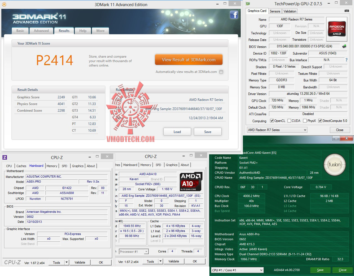354x276 pixels.
Task: Open the SPD tab in left CPU-Z
Action: pos(65,166)
